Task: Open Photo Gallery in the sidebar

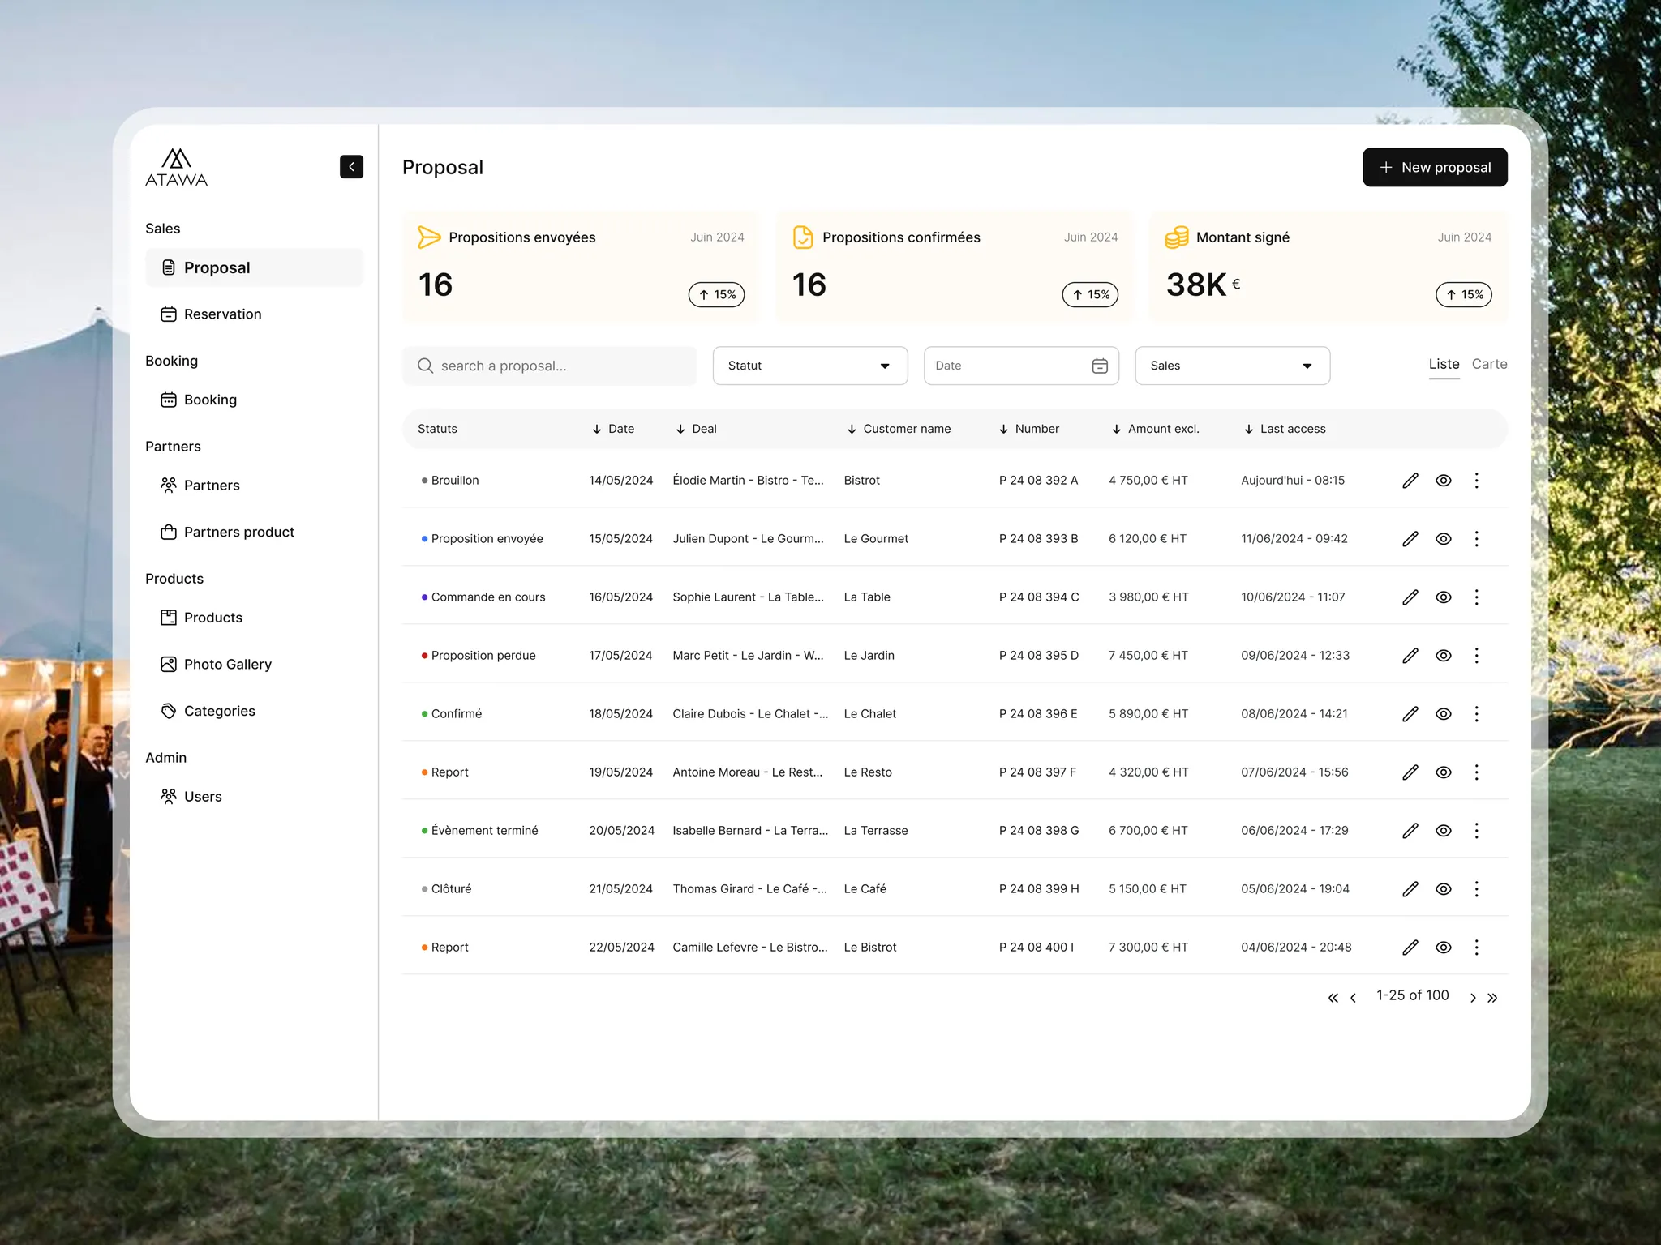Action: (254, 665)
